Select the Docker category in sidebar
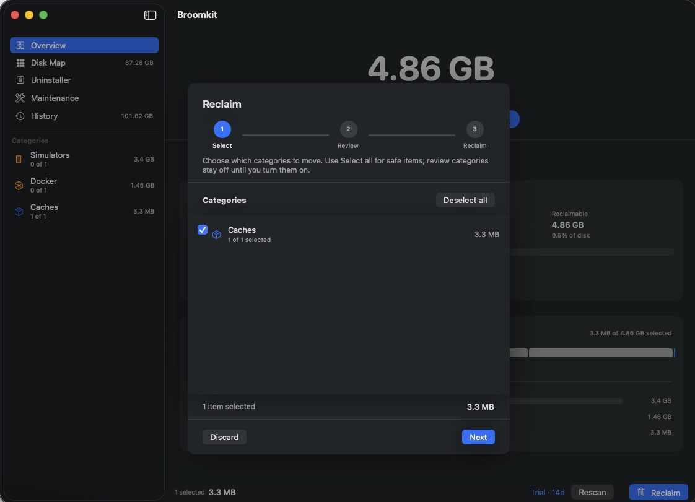The image size is (695, 502). pos(84,185)
